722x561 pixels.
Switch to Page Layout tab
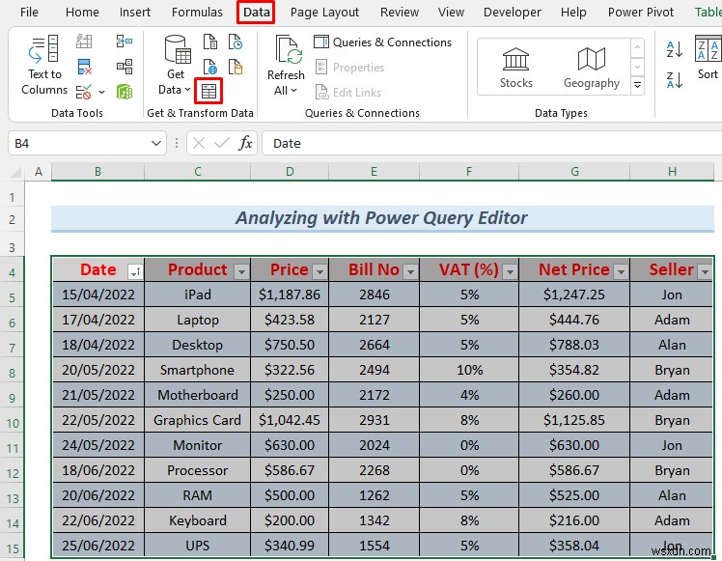pos(324,12)
